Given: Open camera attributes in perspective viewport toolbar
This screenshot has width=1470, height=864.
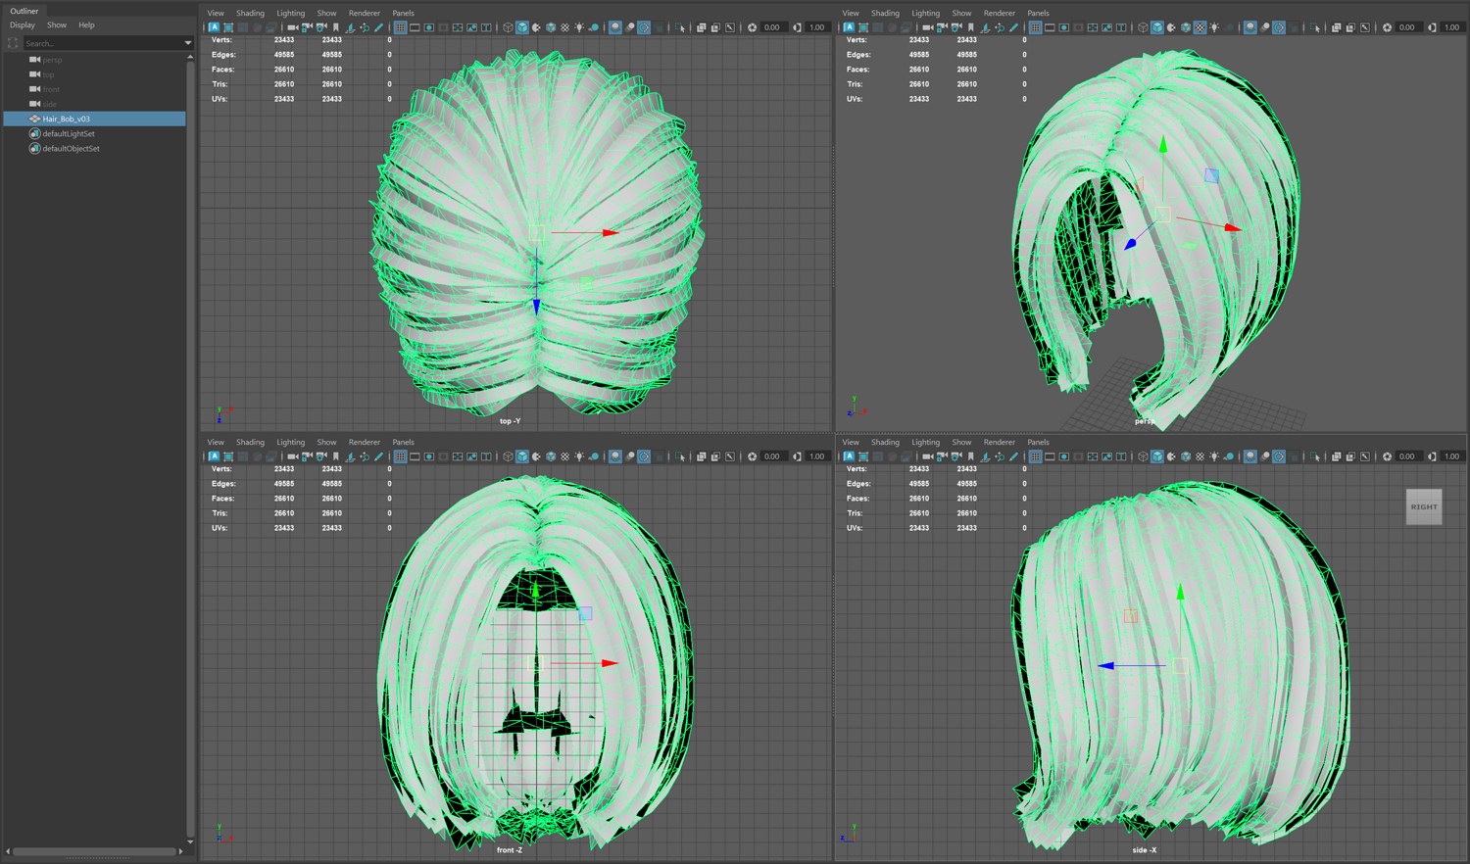Looking at the screenshot, I should click(x=956, y=27).
